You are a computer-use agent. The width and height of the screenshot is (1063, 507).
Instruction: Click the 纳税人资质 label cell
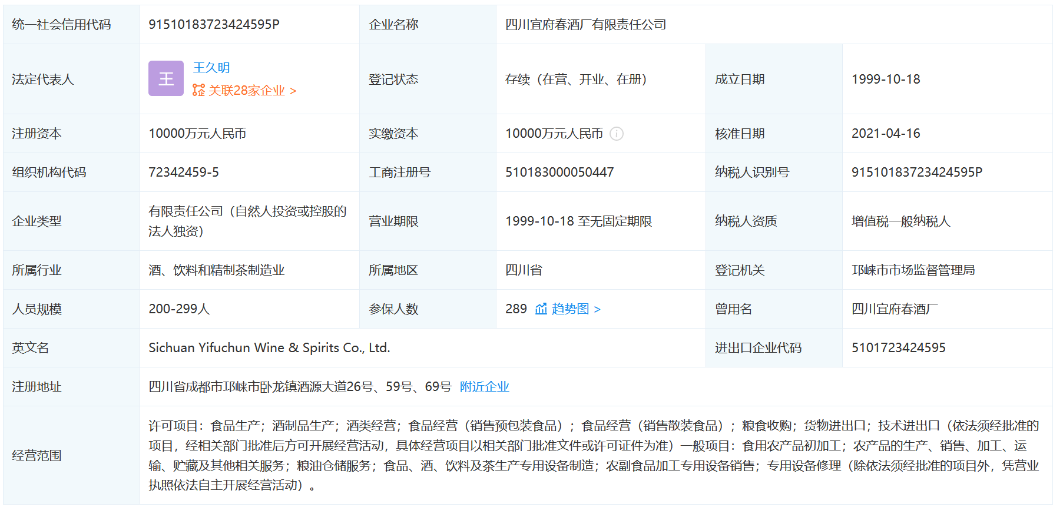pos(774,221)
